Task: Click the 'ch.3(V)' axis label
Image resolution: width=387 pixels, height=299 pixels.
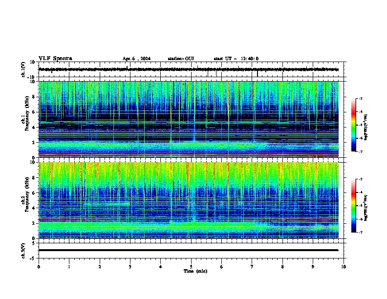Action: click(23, 251)
